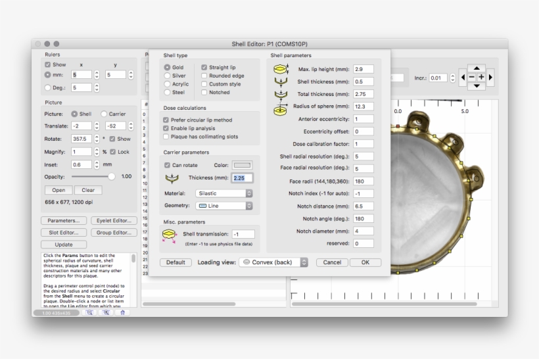The height and width of the screenshot is (359, 539).
Task: Select Silver shell type
Action: pos(167,76)
